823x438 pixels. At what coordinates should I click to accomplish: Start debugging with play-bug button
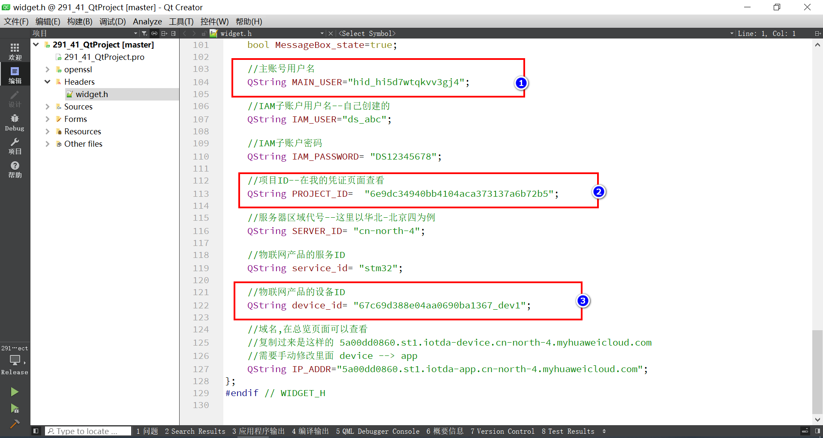pyautogui.click(x=15, y=408)
